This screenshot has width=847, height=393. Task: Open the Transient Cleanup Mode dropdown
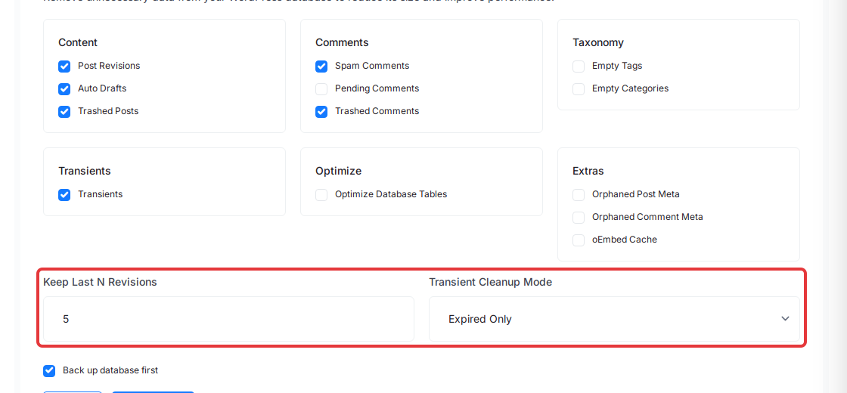[614, 319]
